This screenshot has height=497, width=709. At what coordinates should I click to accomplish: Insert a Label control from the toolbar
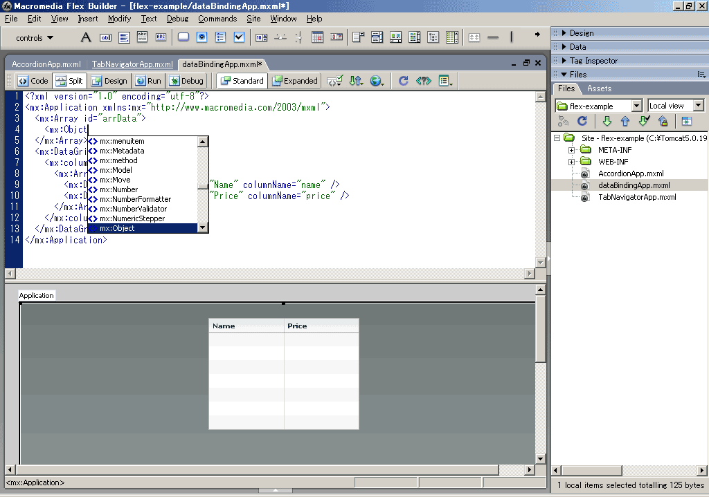[85, 37]
